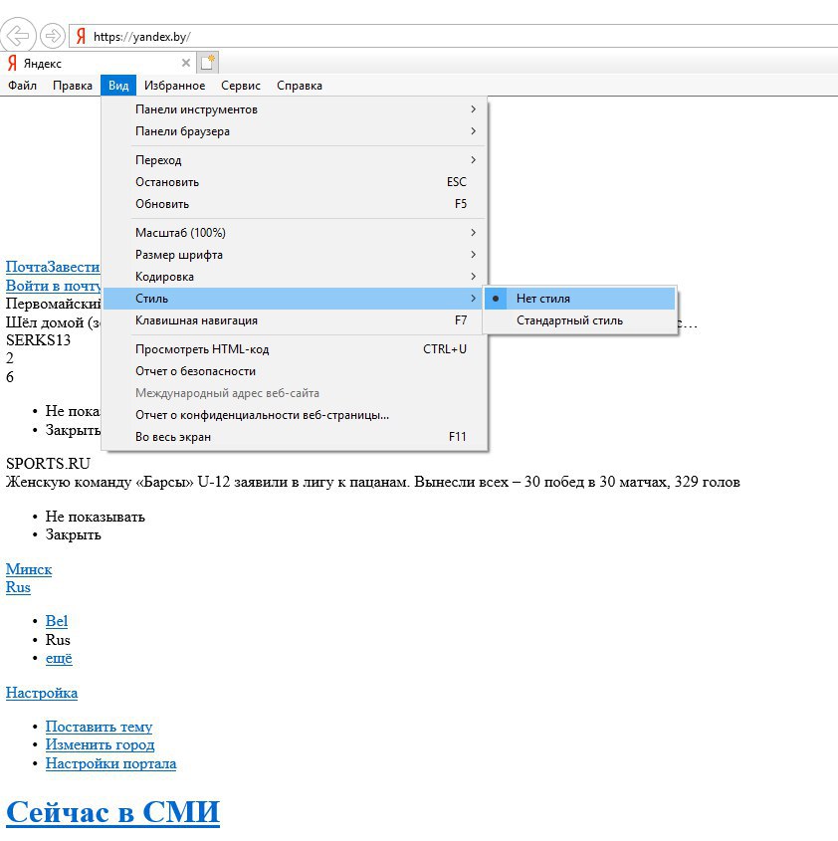Switch to the Яндекс tab
This screenshot has width=838, height=841.
point(97,64)
